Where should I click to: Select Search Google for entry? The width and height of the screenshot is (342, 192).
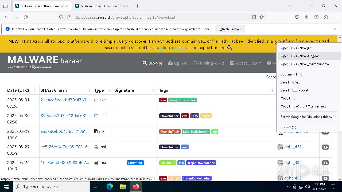tap(309, 117)
